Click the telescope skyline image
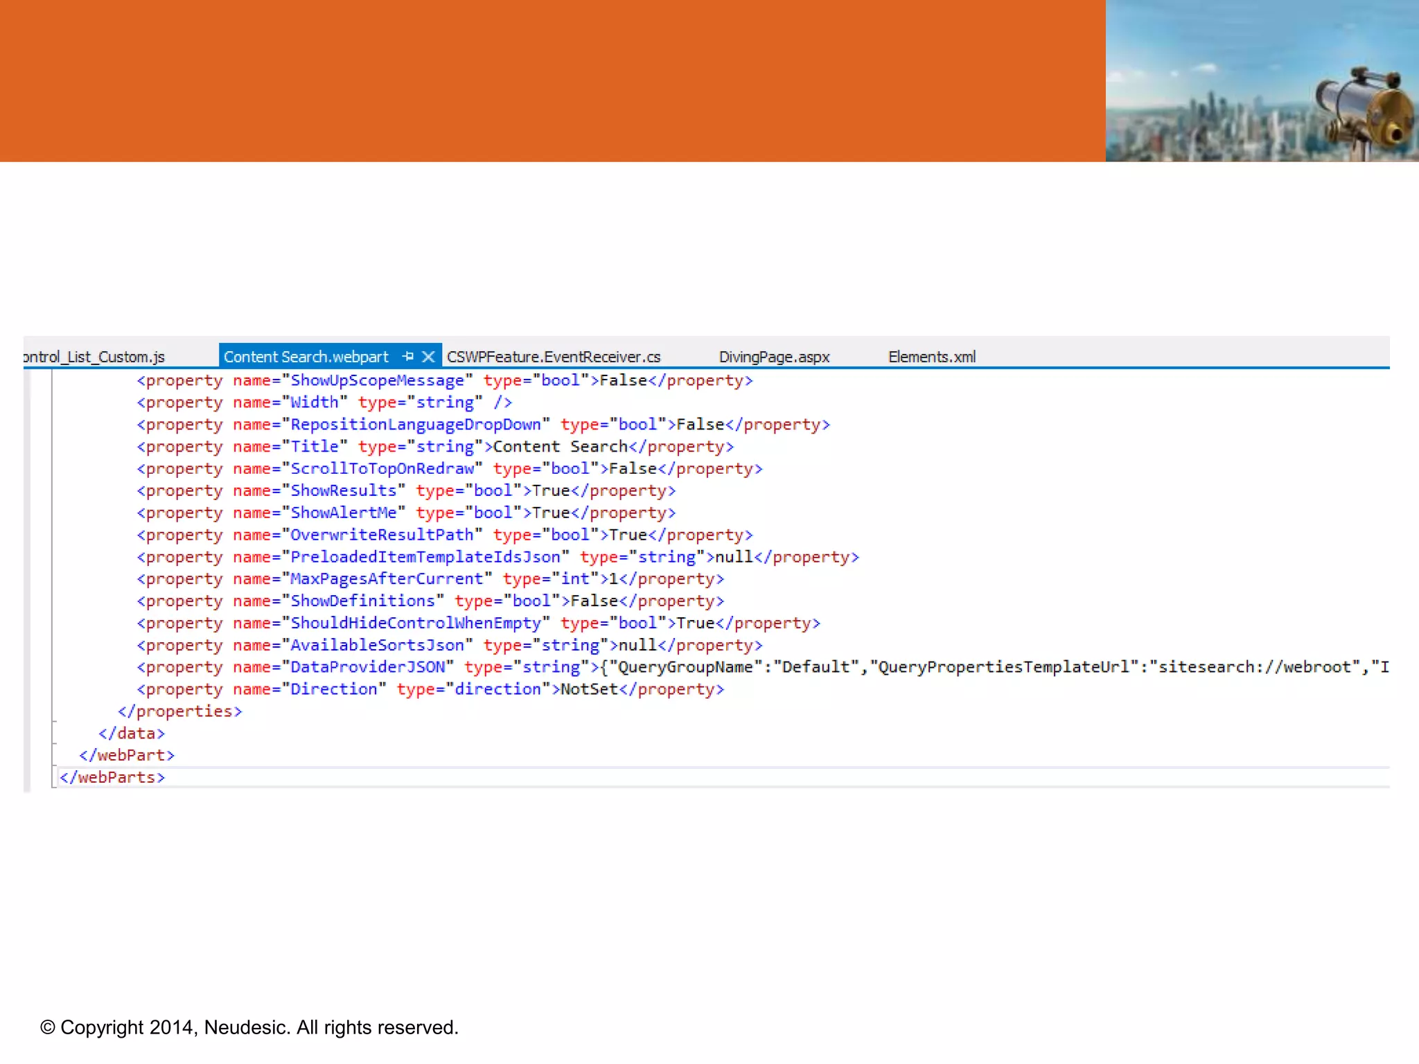The image size is (1419, 1064). coord(1262,81)
